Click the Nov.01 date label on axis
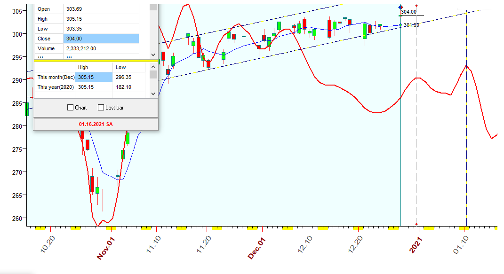Image resolution: width=504 pixels, height=274 pixels. point(106,247)
